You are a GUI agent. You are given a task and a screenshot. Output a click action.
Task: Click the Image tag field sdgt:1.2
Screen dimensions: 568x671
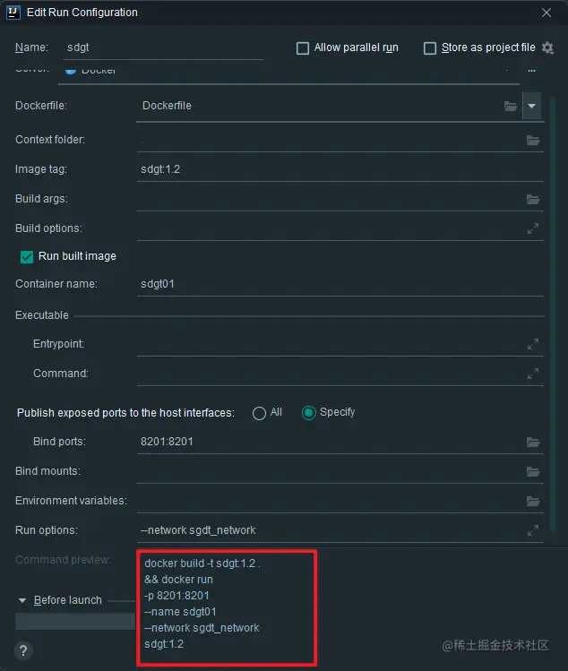pos(340,169)
